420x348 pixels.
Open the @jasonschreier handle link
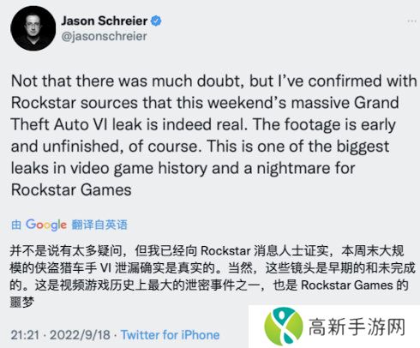[105, 36]
